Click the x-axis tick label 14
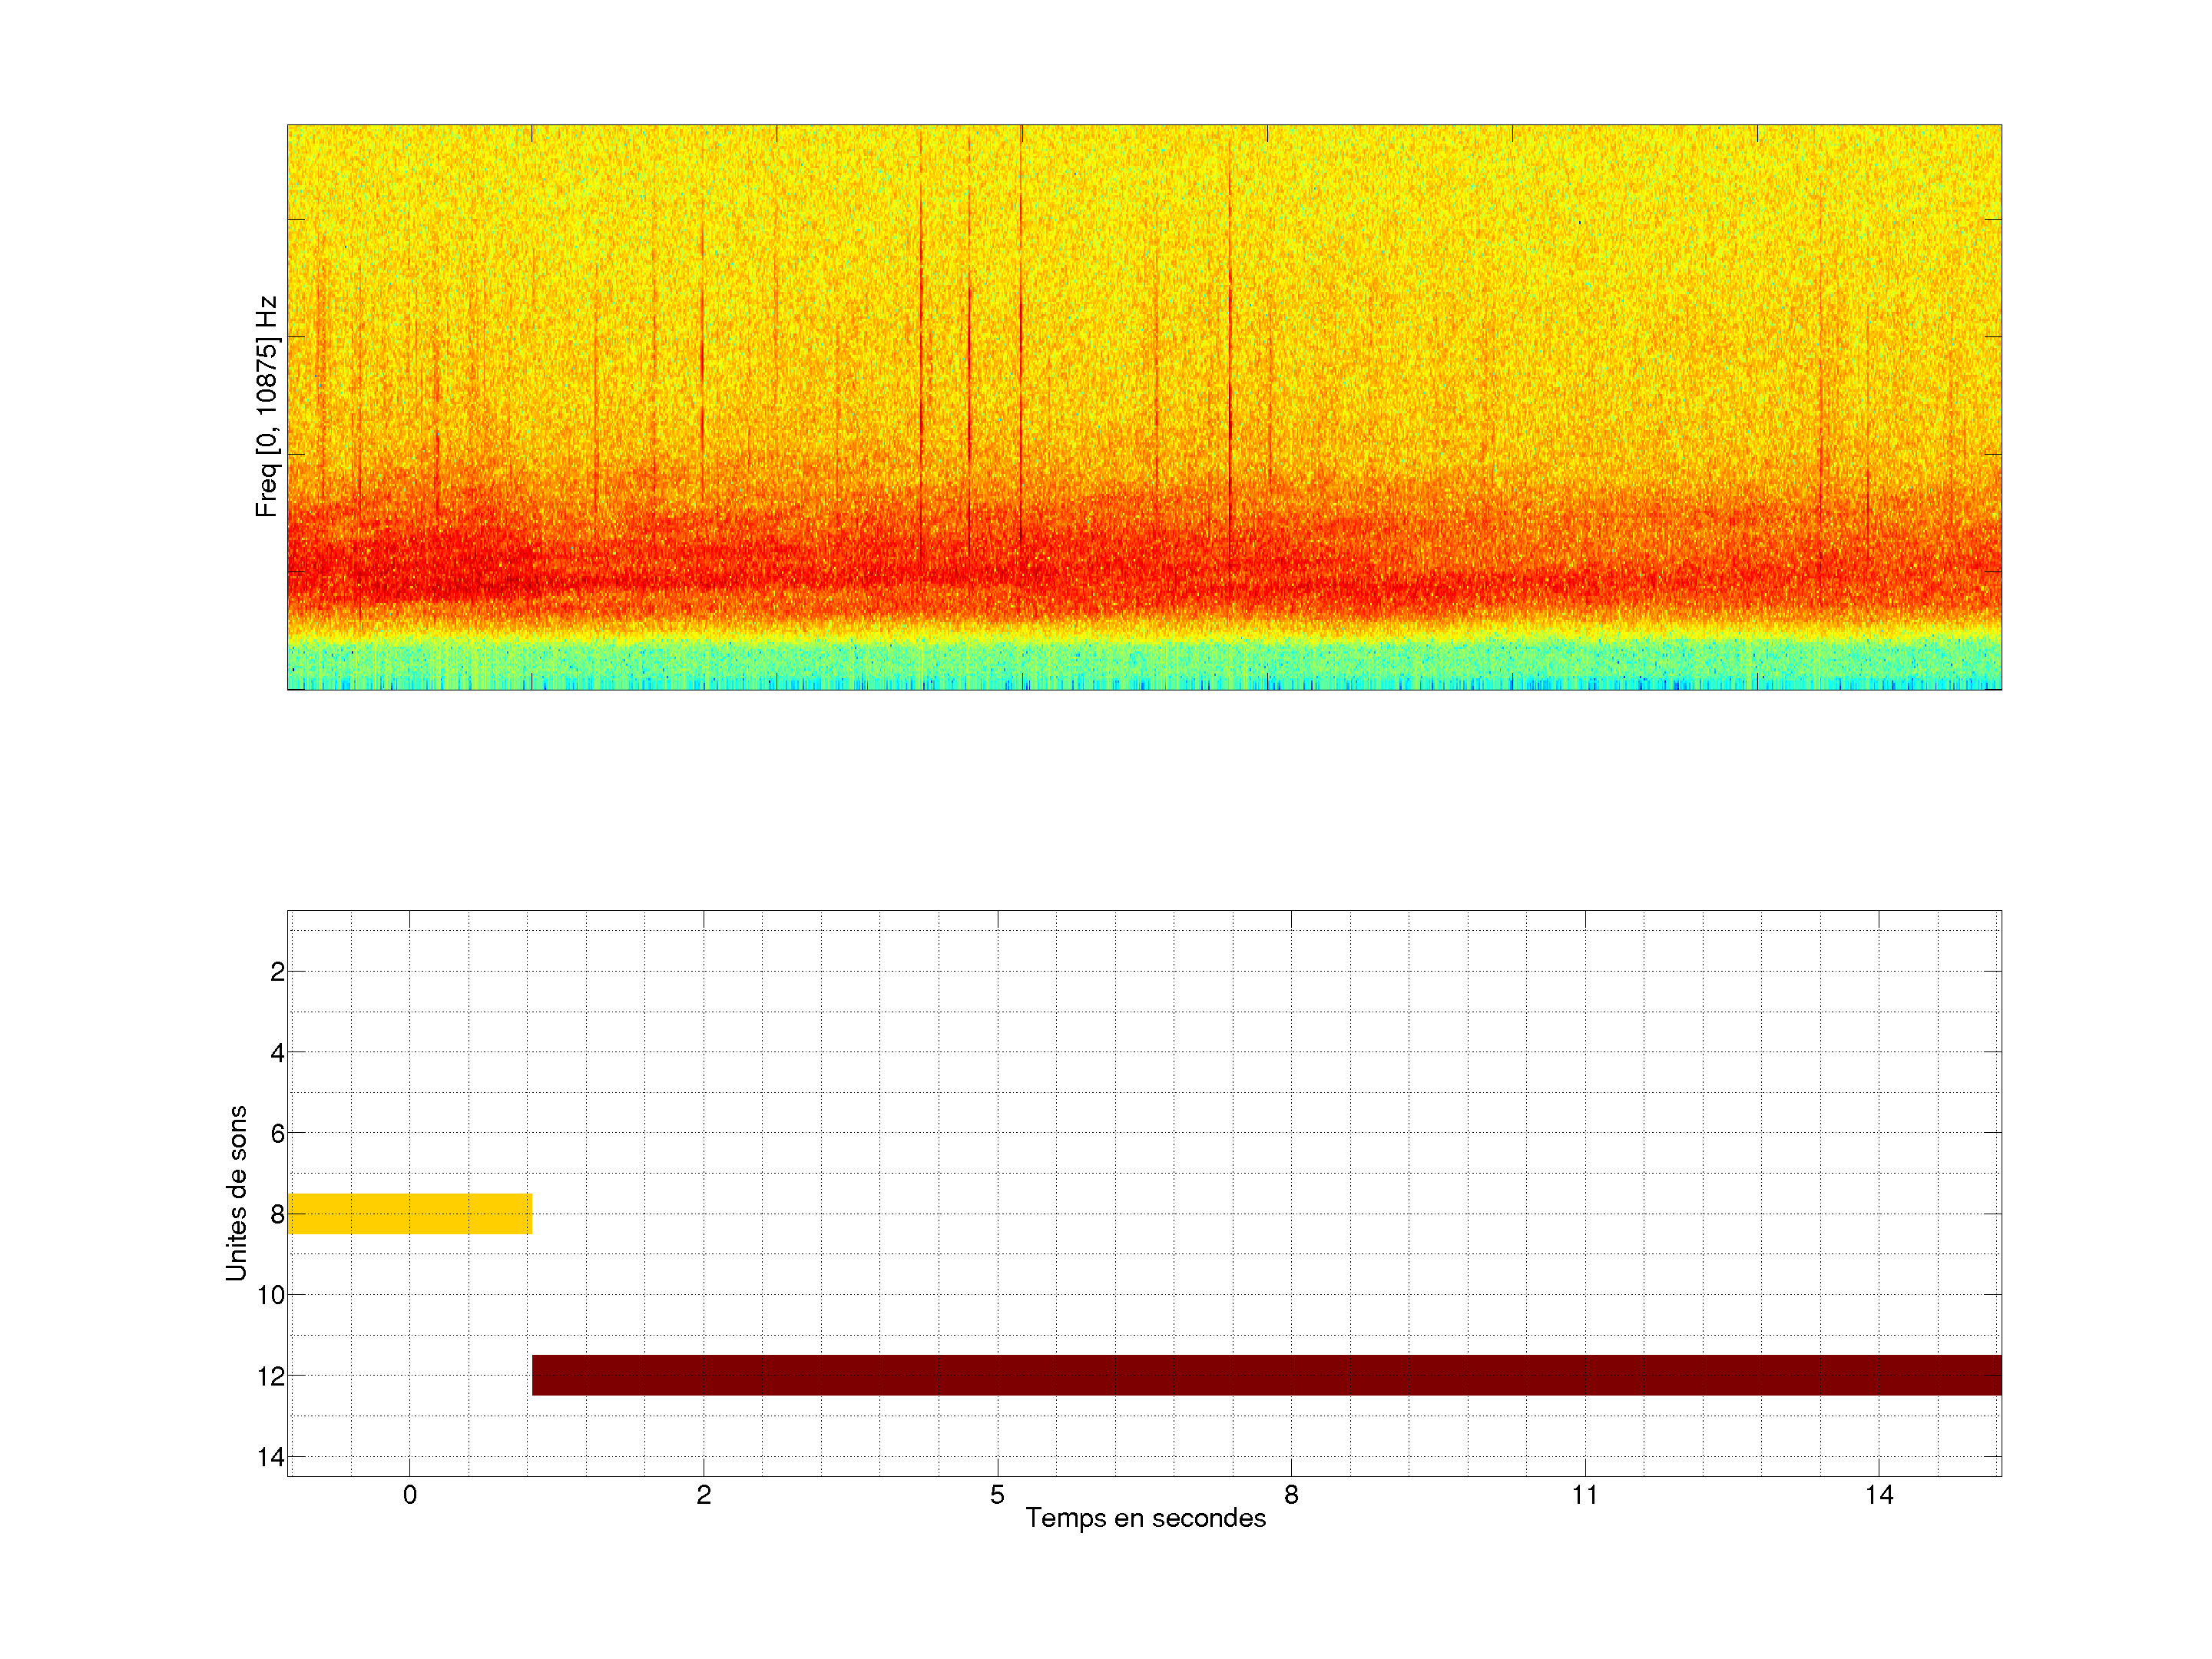The image size is (2212, 1659). click(x=1878, y=1495)
